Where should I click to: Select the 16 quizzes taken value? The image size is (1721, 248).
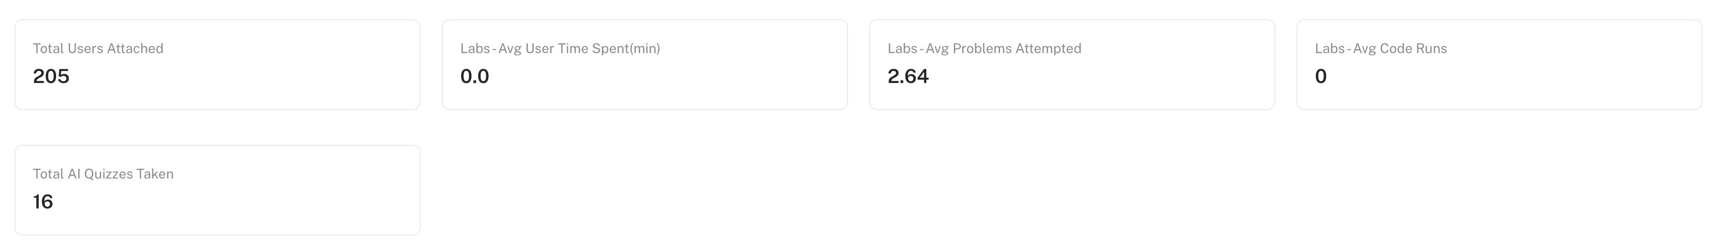(43, 202)
